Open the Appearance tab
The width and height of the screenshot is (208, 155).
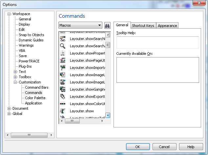click(167, 26)
